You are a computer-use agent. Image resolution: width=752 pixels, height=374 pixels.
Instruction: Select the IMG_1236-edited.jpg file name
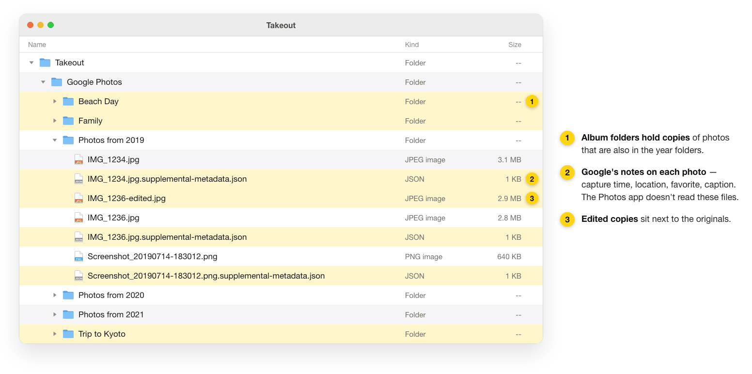(x=126, y=198)
